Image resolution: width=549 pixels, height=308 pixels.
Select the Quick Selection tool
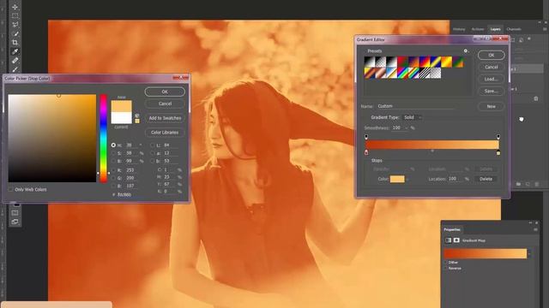click(x=15, y=34)
